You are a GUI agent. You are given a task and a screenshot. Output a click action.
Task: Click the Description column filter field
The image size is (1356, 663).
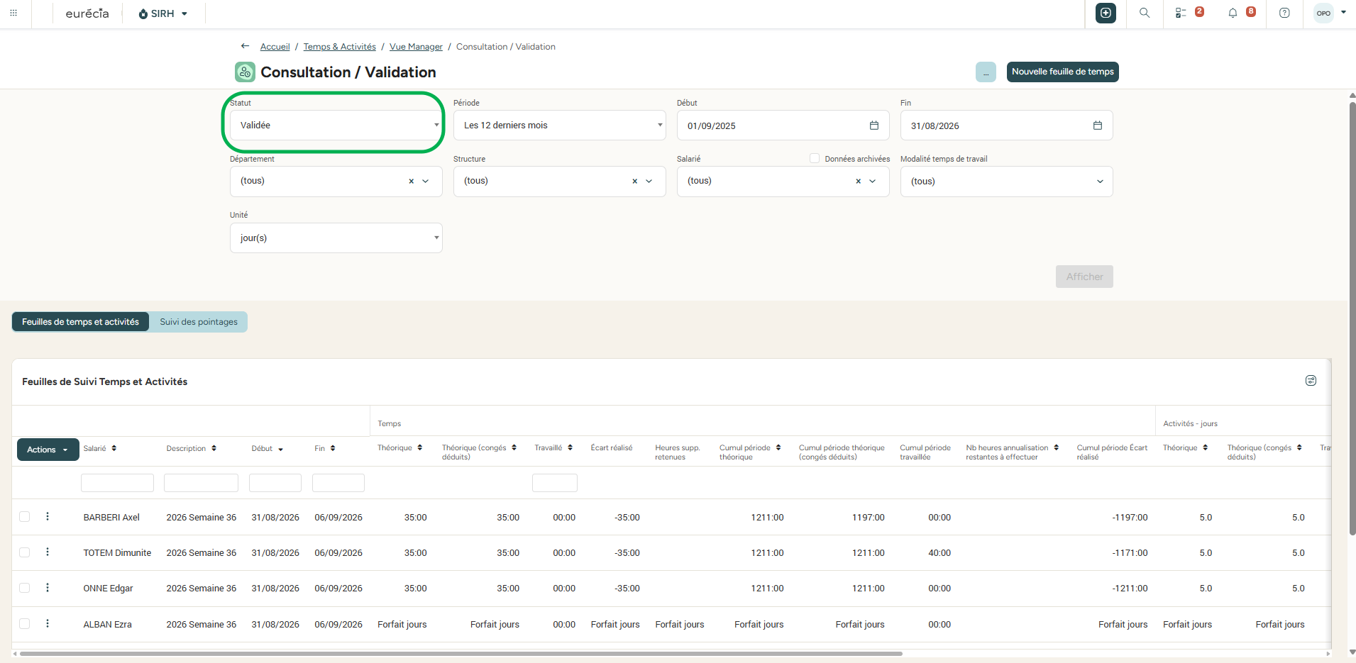pos(201,483)
